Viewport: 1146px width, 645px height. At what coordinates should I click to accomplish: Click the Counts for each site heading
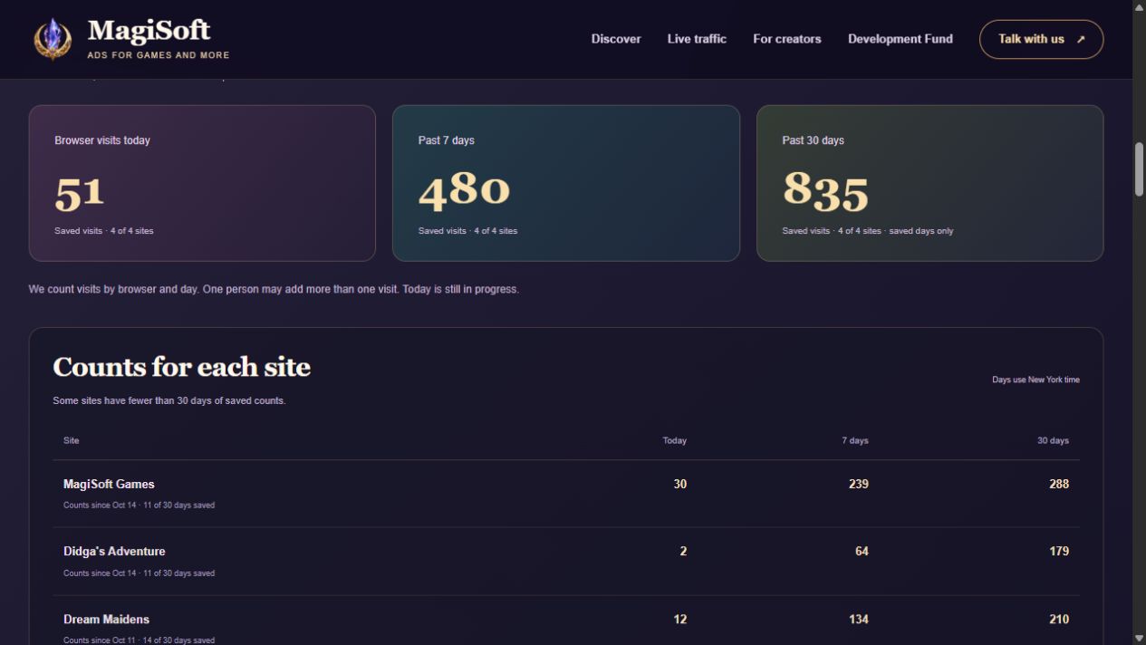coord(182,367)
